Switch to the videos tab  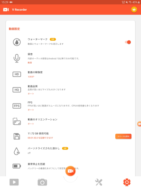[14, 182]
